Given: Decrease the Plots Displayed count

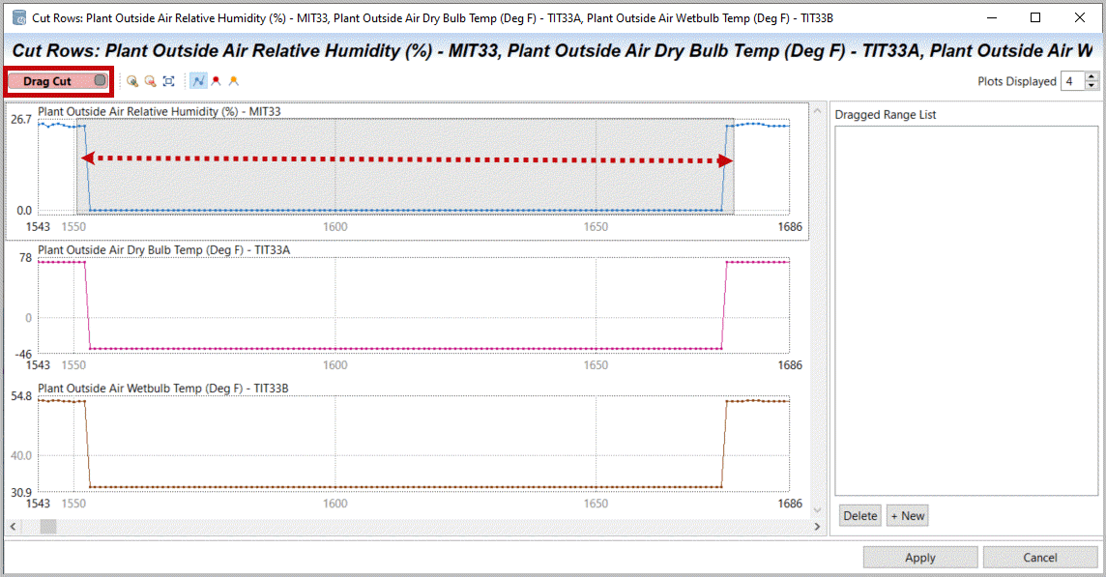Looking at the screenshot, I should [1092, 86].
